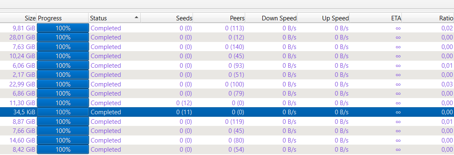Sort by the Progress column header
This screenshot has width=454, height=155.
[62, 18]
